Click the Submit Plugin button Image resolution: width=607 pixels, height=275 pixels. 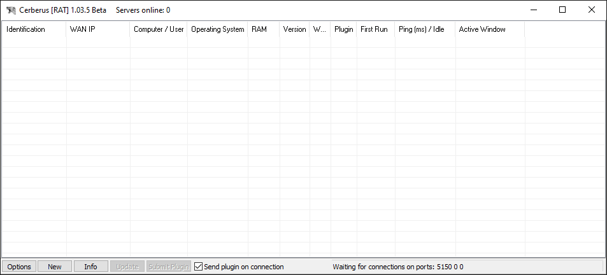click(x=169, y=267)
